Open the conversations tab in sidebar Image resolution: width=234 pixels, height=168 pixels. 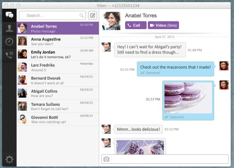tap(9, 16)
